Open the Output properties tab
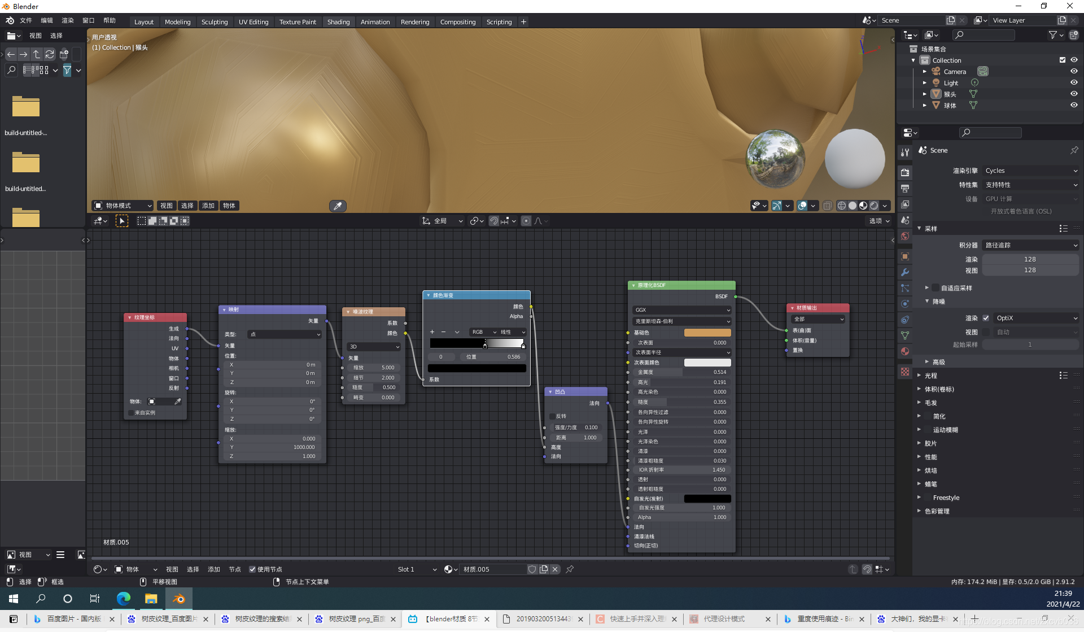 click(x=905, y=188)
